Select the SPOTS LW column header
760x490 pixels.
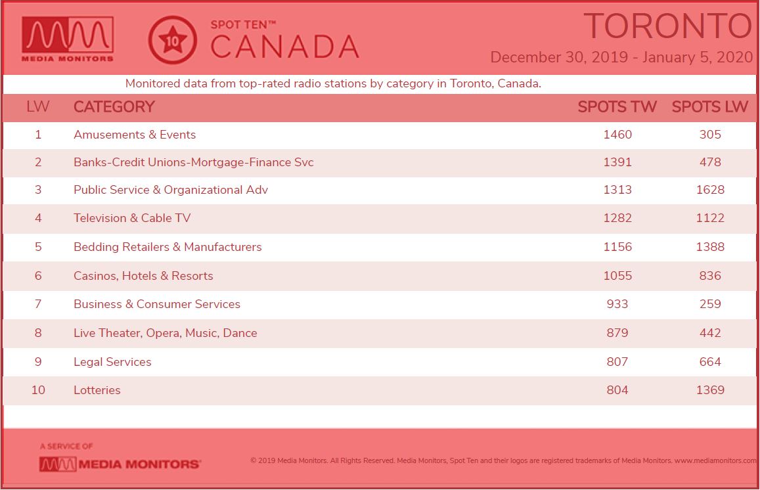(710, 106)
